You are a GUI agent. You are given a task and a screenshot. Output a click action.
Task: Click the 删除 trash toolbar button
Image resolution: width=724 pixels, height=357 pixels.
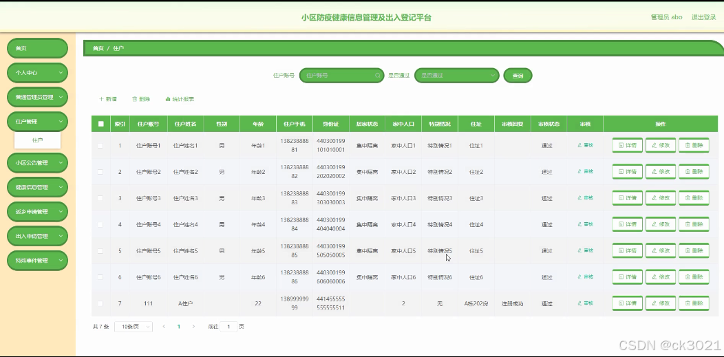pos(141,99)
